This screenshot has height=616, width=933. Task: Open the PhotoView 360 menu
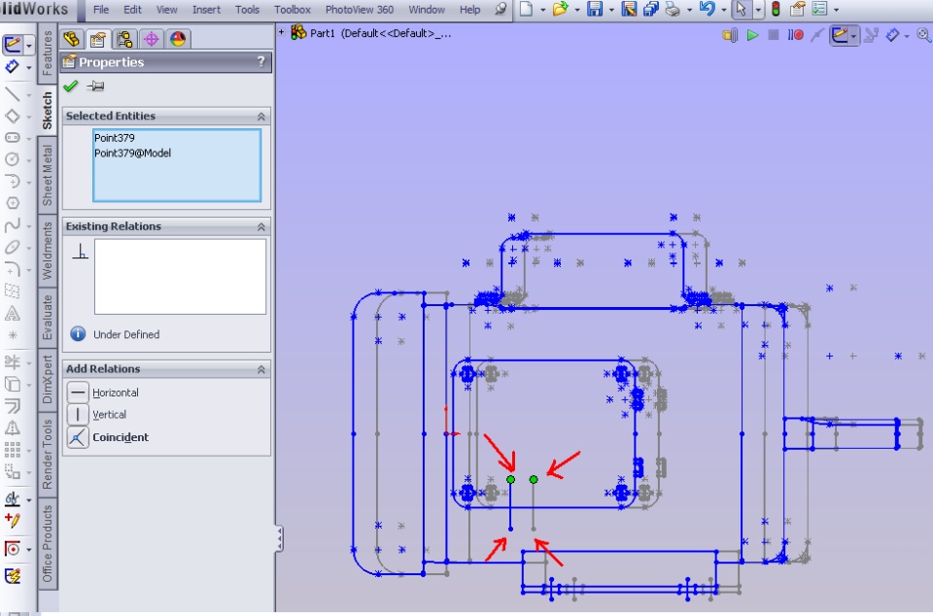click(360, 10)
